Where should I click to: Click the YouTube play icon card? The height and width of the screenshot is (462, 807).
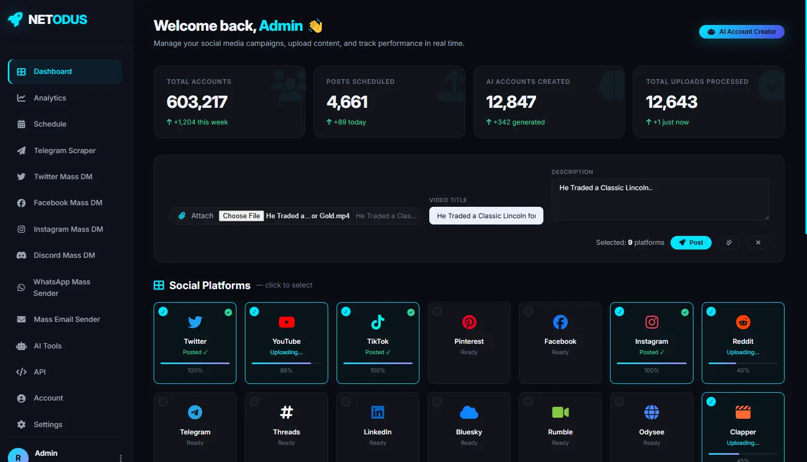tap(287, 322)
